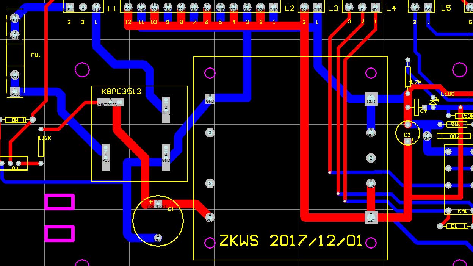Image resolution: width=473 pixels, height=266 pixels.
Task: Select the KA1 relay label
Action: point(462,211)
